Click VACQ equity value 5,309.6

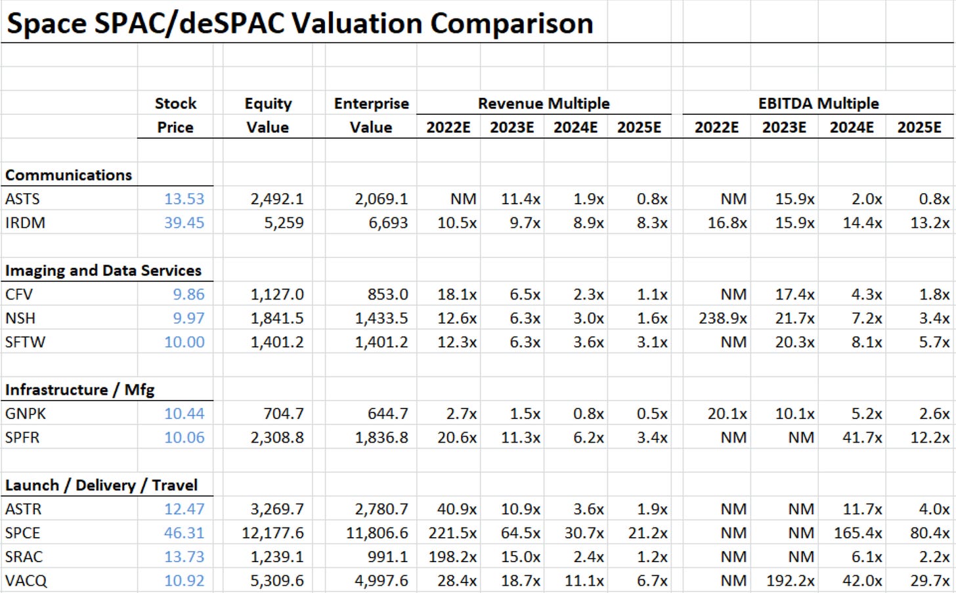point(277,581)
